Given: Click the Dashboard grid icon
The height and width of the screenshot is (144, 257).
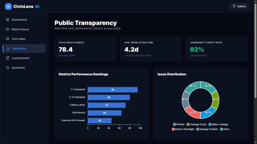Looking at the screenshot, I should pyautogui.click(x=8, y=20).
